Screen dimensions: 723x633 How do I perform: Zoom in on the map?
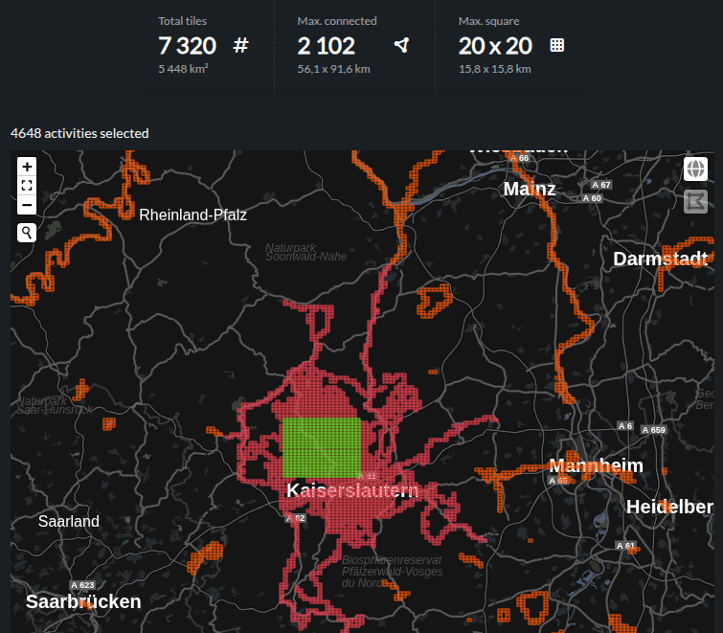point(27,167)
